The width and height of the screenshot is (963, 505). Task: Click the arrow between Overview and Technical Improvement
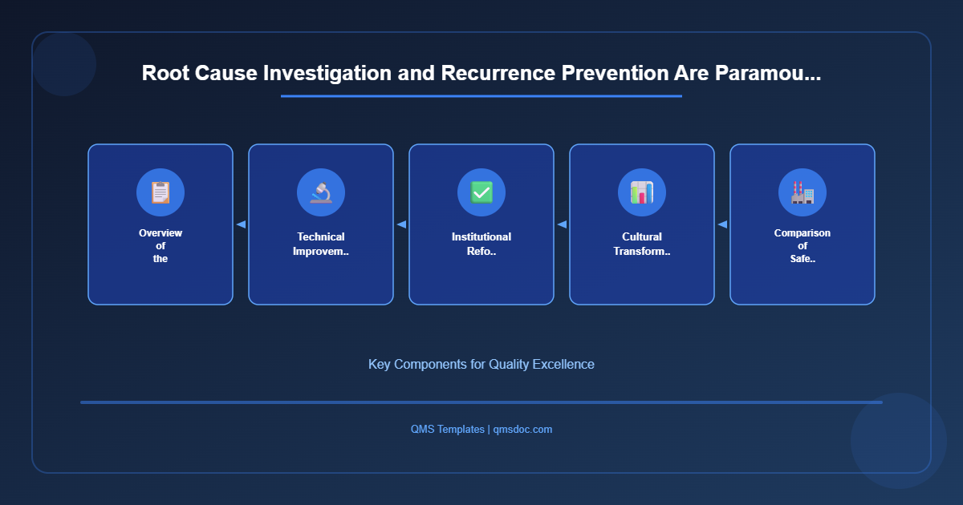[x=241, y=224]
